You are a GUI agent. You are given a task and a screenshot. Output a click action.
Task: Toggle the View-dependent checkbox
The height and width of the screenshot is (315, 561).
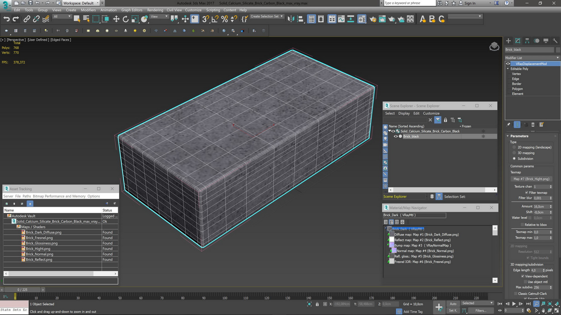pos(523,276)
